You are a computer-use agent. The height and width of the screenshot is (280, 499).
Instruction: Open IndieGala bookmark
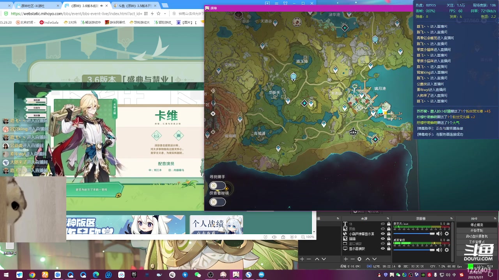(49, 22)
